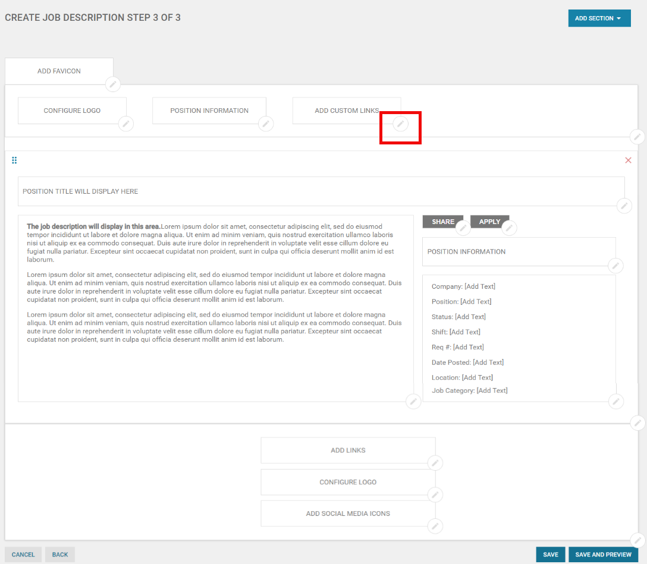
Task: Click Add Text next to Company
Action: tap(480, 286)
